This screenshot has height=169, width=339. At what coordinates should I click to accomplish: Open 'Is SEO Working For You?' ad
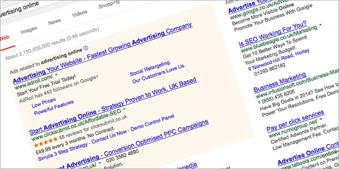coord(273,34)
